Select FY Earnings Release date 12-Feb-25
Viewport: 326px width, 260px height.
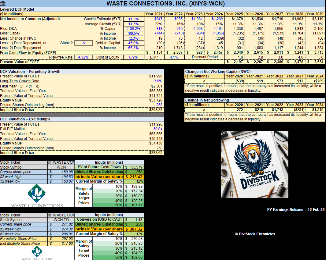click(x=316, y=210)
